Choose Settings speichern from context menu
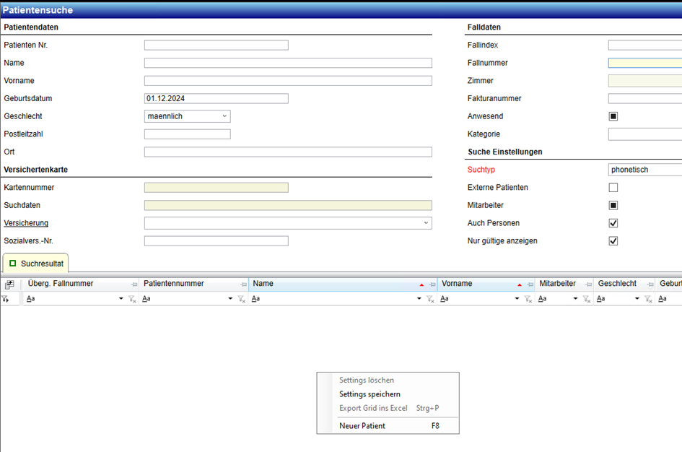The width and height of the screenshot is (682, 452). [x=388, y=394]
